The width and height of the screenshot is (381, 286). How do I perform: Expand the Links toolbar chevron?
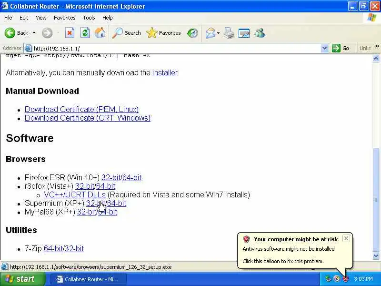[377, 46]
